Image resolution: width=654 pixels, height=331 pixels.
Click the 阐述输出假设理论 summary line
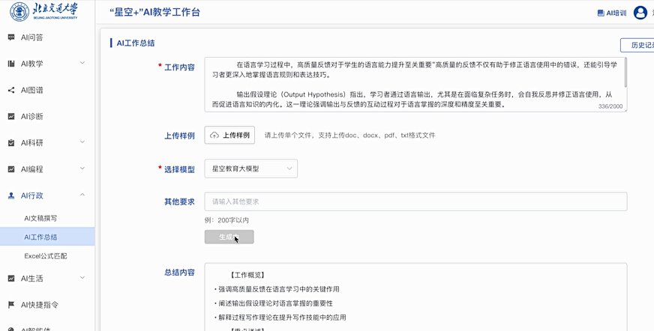273,303
